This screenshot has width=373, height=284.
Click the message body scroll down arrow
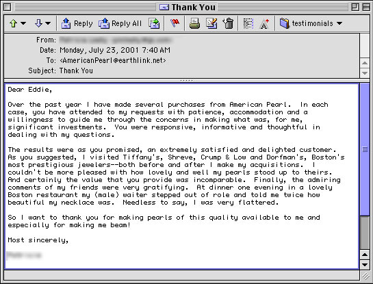pyautogui.click(x=365, y=264)
